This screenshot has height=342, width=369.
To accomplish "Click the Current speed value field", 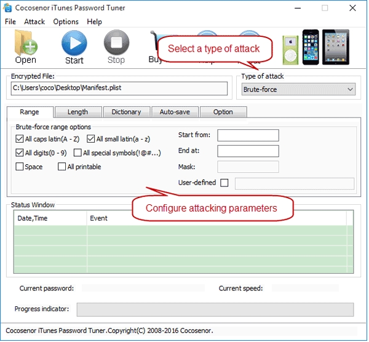I will [305, 288].
